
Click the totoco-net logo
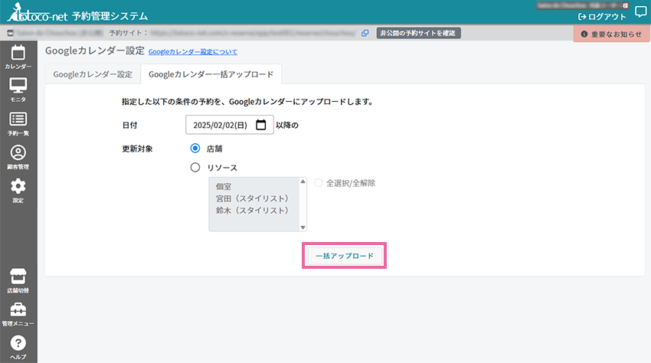tap(38, 13)
